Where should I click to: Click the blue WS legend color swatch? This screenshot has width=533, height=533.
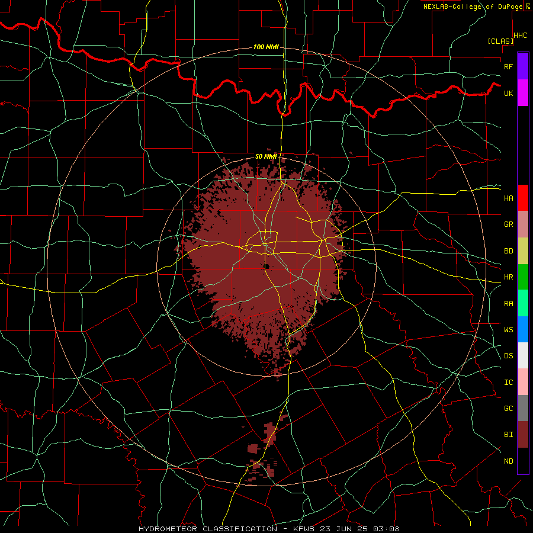coord(523,329)
